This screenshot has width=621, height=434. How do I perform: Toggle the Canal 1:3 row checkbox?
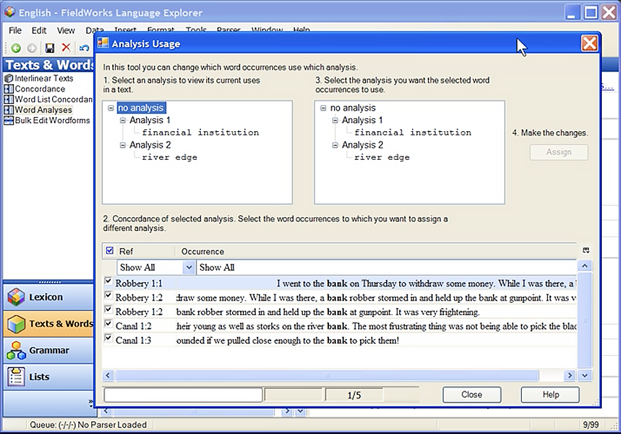coord(108,338)
